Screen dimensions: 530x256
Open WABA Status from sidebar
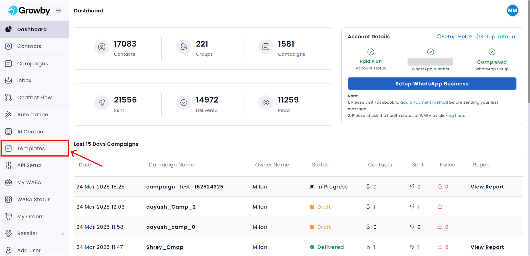tap(34, 199)
